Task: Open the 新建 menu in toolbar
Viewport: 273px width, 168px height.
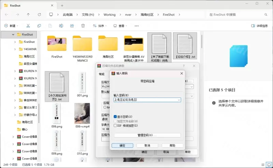Action: pos(12,26)
